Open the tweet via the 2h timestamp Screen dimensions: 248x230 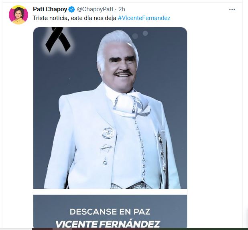click(122, 9)
